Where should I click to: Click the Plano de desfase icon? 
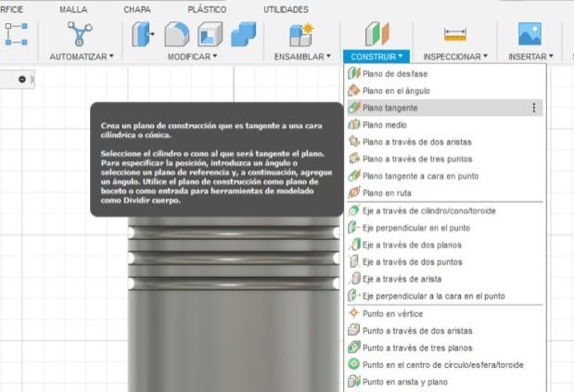click(354, 73)
